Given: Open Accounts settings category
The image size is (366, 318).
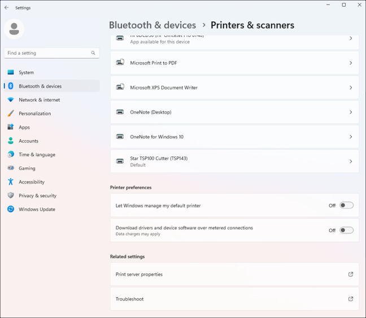Looking at the screenshot, I should coord(52,141).
